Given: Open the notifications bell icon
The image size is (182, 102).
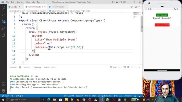Looking at the screenshot, I should tap(139, 96).
